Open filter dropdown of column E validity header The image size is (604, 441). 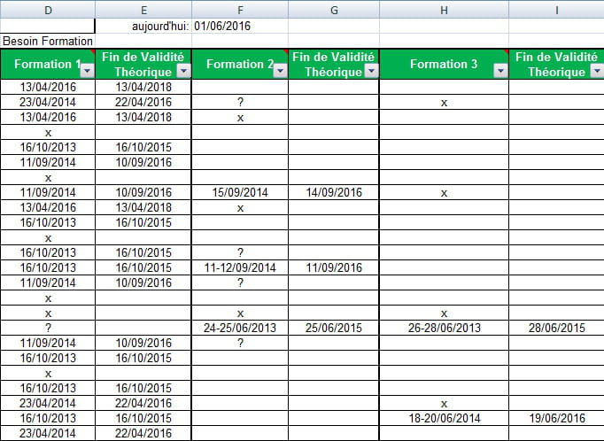pyautogui.click(x=183, y=71)
